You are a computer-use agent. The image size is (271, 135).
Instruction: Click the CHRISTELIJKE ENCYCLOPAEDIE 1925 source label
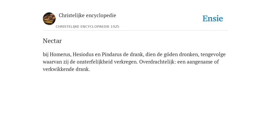(x=87, y=27)
